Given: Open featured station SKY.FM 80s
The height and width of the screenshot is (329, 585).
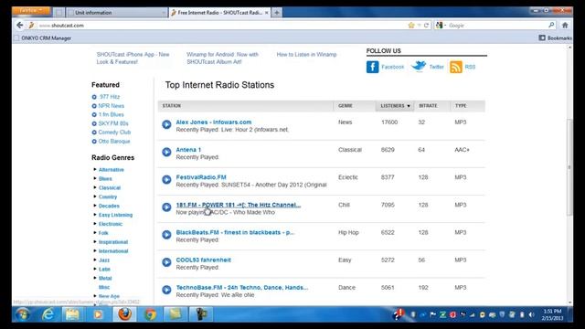Looking at the screenshot, I should pos(113,123).
